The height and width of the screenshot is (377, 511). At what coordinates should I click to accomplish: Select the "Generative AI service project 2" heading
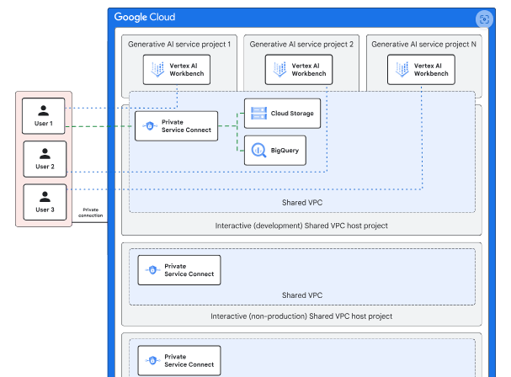tap(302, 45)
